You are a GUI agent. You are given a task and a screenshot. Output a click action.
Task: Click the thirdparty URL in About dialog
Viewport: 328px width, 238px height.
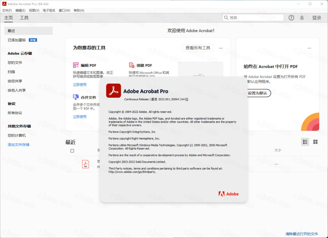click(132, 172)
